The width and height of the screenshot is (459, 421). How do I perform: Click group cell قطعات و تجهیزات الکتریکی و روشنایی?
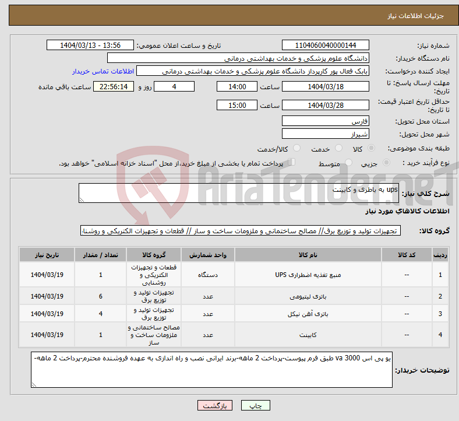tap(154, 275)
